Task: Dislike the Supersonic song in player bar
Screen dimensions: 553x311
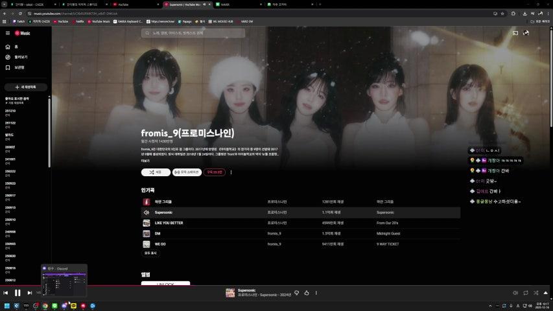Action: pos(297,293)
